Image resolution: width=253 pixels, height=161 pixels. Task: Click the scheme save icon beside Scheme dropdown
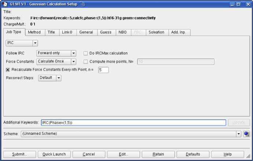(x=246, y=134)
